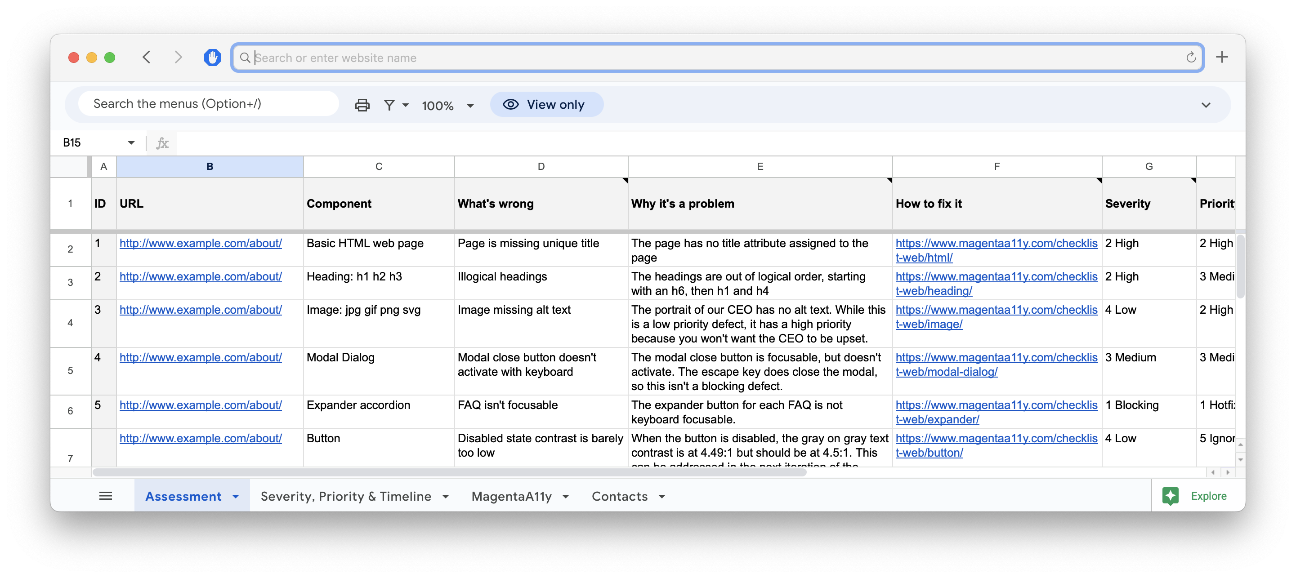Click the filter views funnel icon
Screen dimensions: 1296x578
point(389,105)
